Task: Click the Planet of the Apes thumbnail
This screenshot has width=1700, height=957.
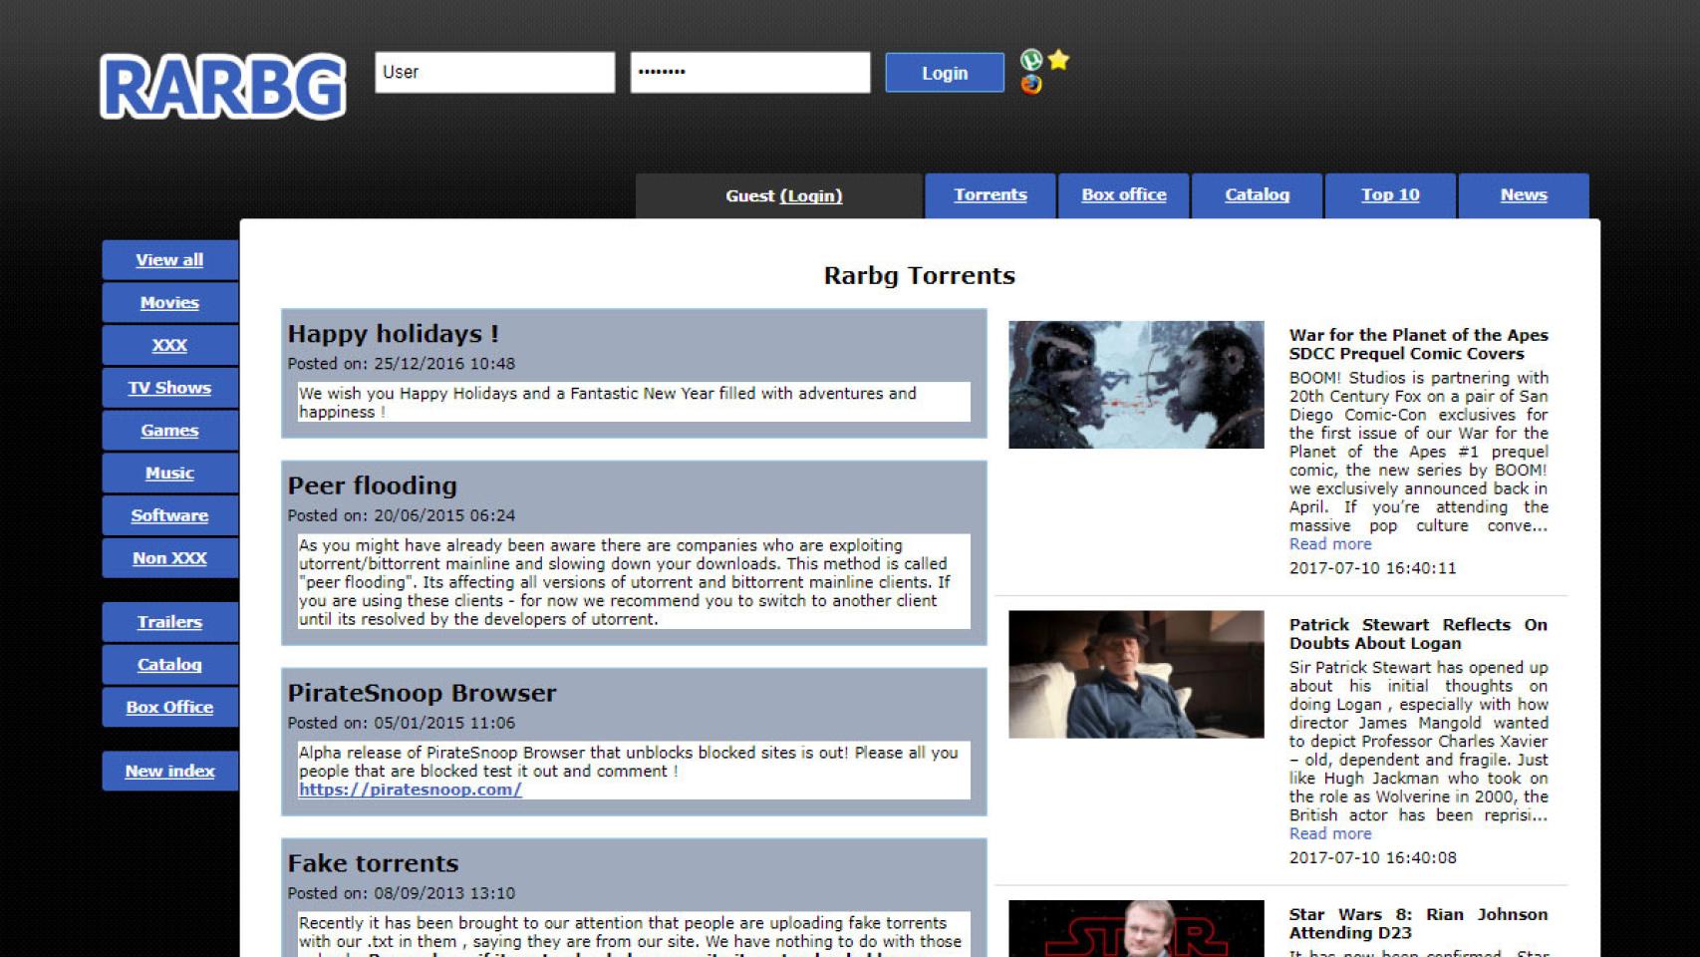Action: [1136, 385]
